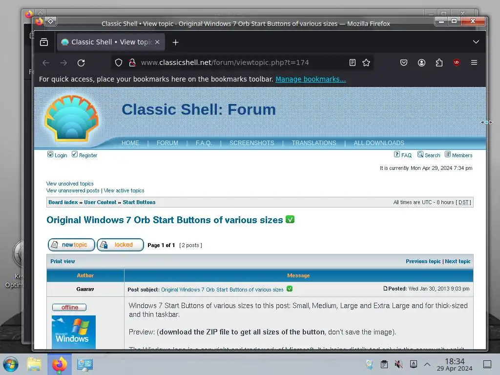Open SCREENSHOTS in the site navigation
This screenshot has height=375, width=500.
251,143
